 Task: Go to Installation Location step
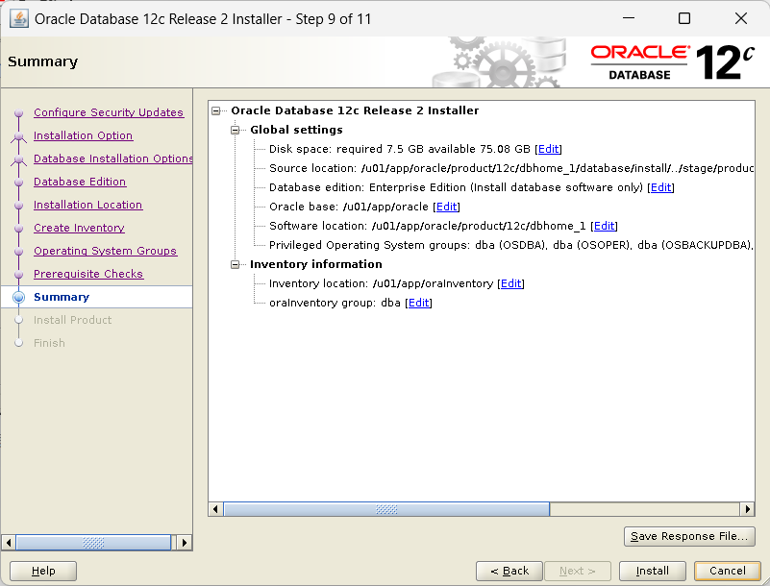87,205
